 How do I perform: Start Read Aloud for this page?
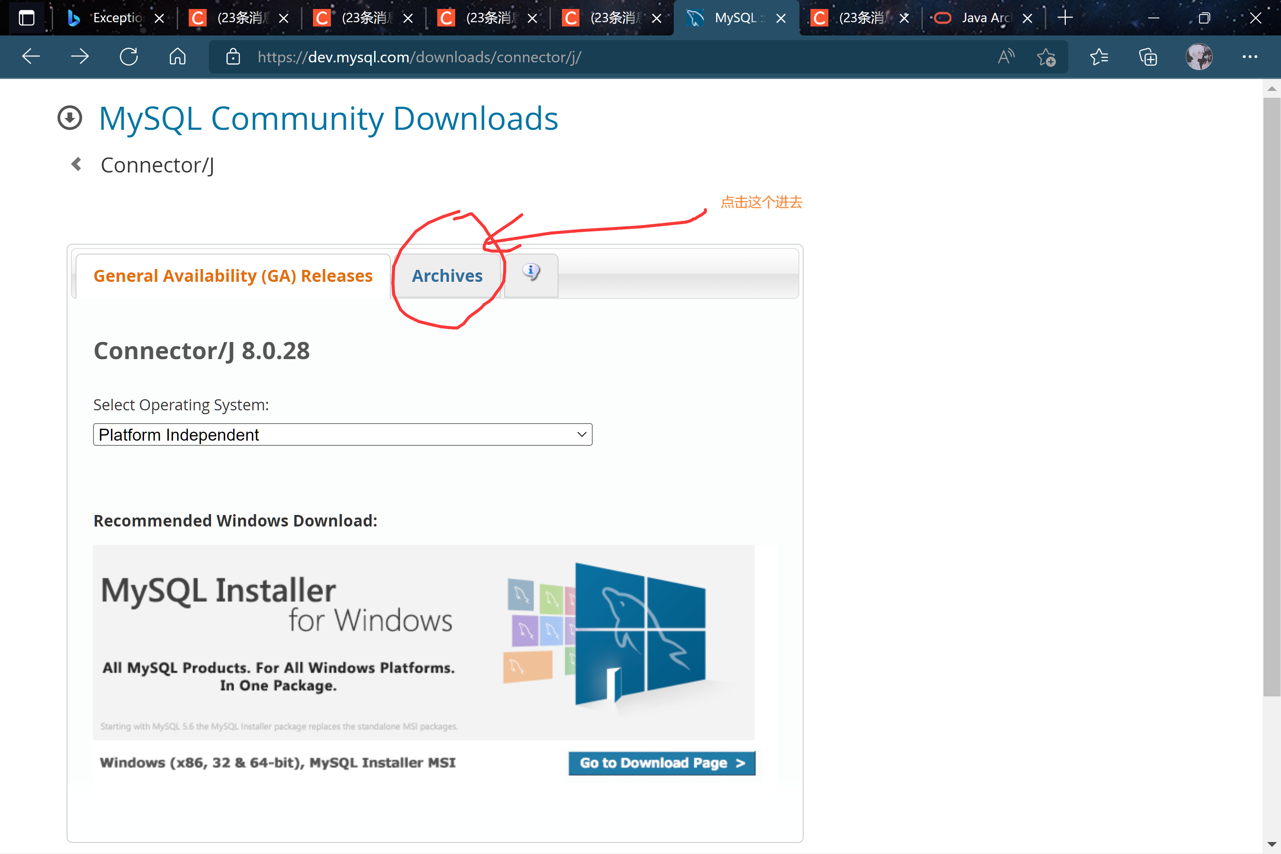pyautogui.click(x=1006, y=56)
